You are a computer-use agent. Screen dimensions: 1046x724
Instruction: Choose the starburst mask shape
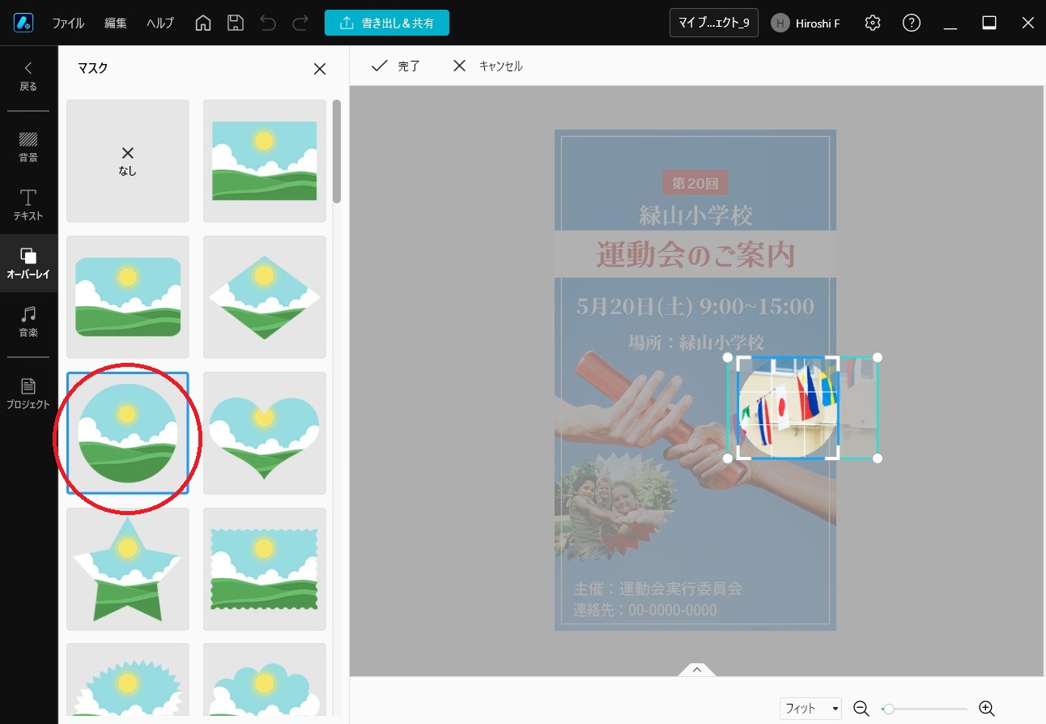(x=128, y=679)
